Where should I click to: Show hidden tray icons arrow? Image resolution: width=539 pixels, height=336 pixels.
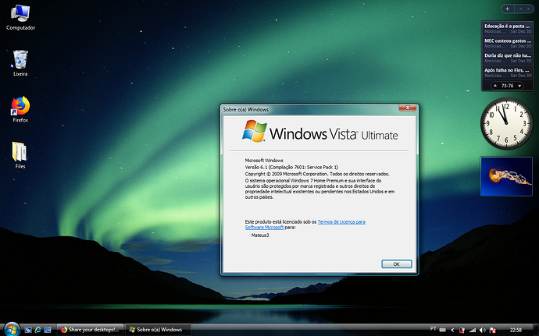[452, 331]
